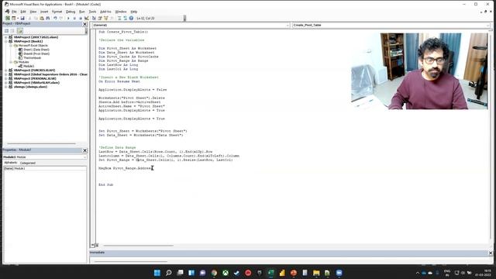
Task: Toggle Folders icon in Project panel
Action: (x=19, y=31)
